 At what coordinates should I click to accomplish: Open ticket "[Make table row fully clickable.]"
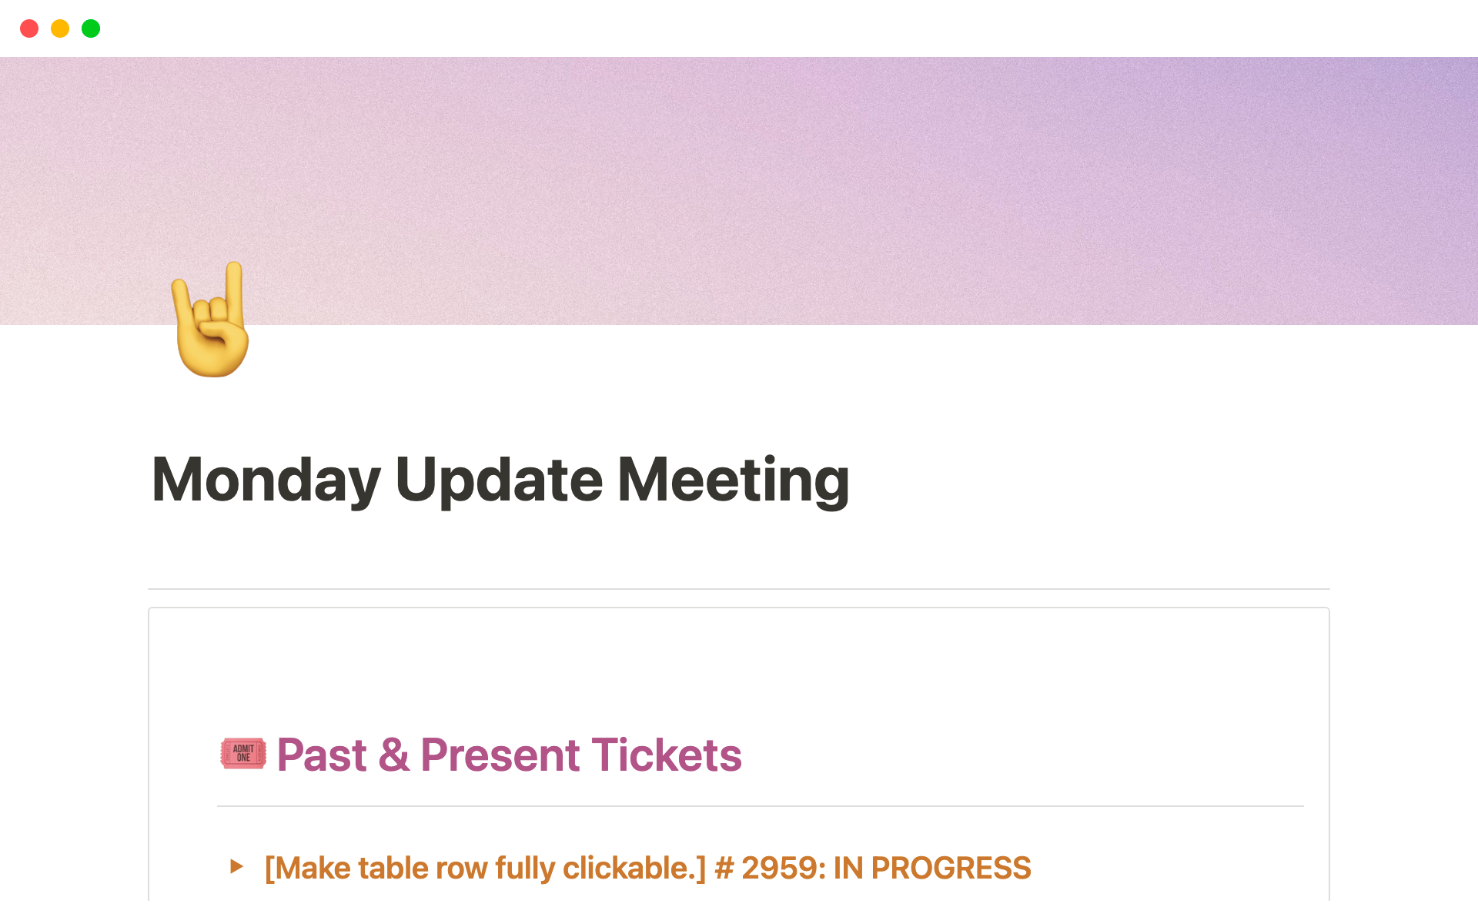point(485,868)
